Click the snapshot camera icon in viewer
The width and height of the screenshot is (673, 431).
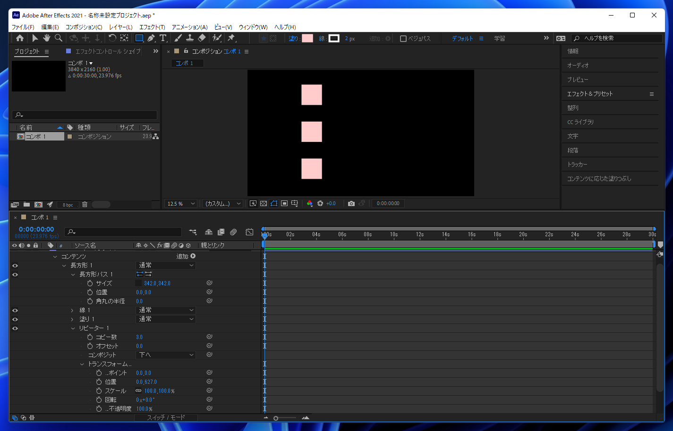point(351,204)
